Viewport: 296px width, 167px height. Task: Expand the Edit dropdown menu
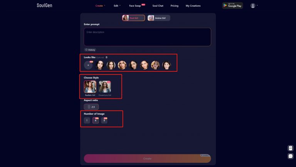(117, 6)
